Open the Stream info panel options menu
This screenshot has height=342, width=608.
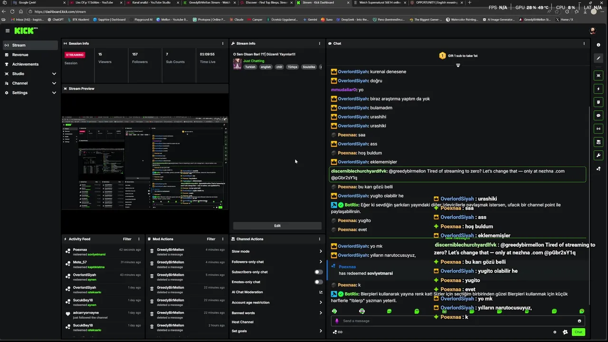[320, 43]
